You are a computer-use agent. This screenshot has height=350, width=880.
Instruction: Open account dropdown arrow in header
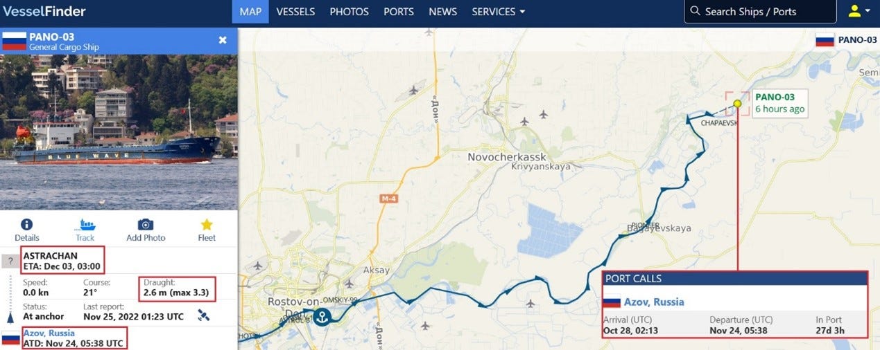(869, 12)
